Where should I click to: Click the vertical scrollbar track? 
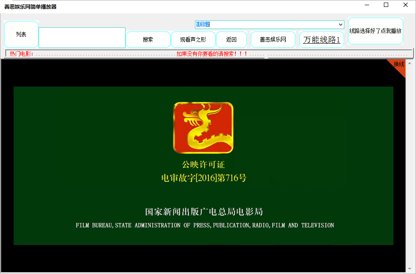pyautogui.click(x=409, y=164)
